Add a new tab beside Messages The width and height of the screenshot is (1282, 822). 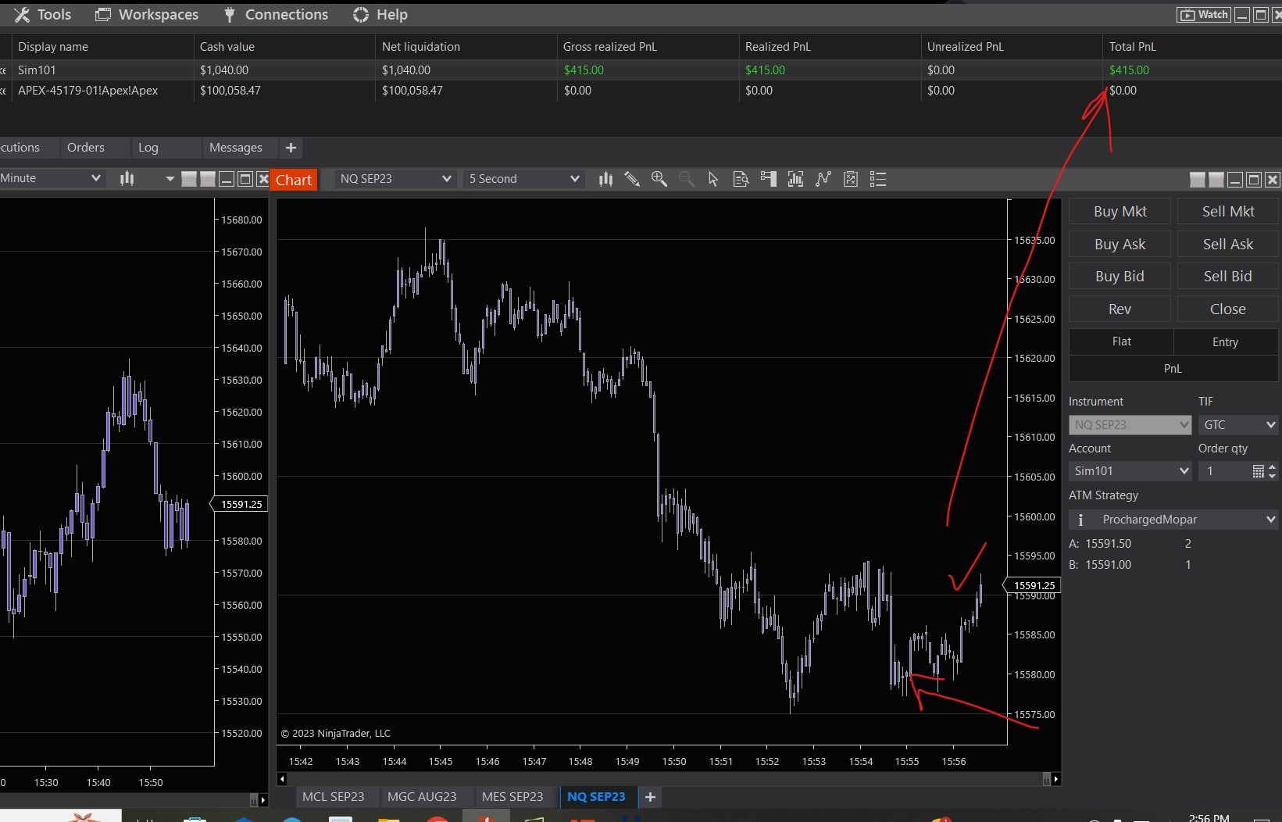click(x=291, y=148)
